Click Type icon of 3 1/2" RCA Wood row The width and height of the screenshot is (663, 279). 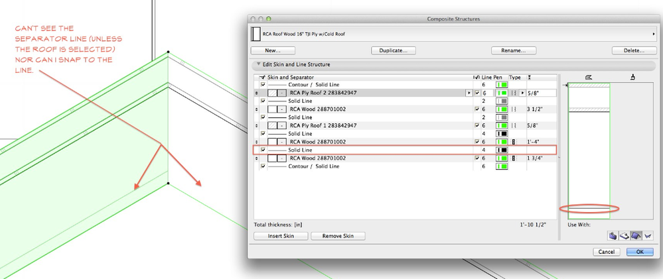tap(514, 109)
